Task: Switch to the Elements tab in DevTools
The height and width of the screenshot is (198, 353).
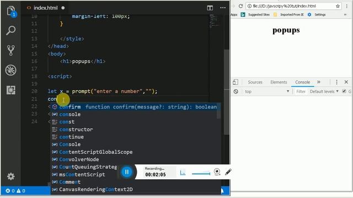Action: coord(279,82)
